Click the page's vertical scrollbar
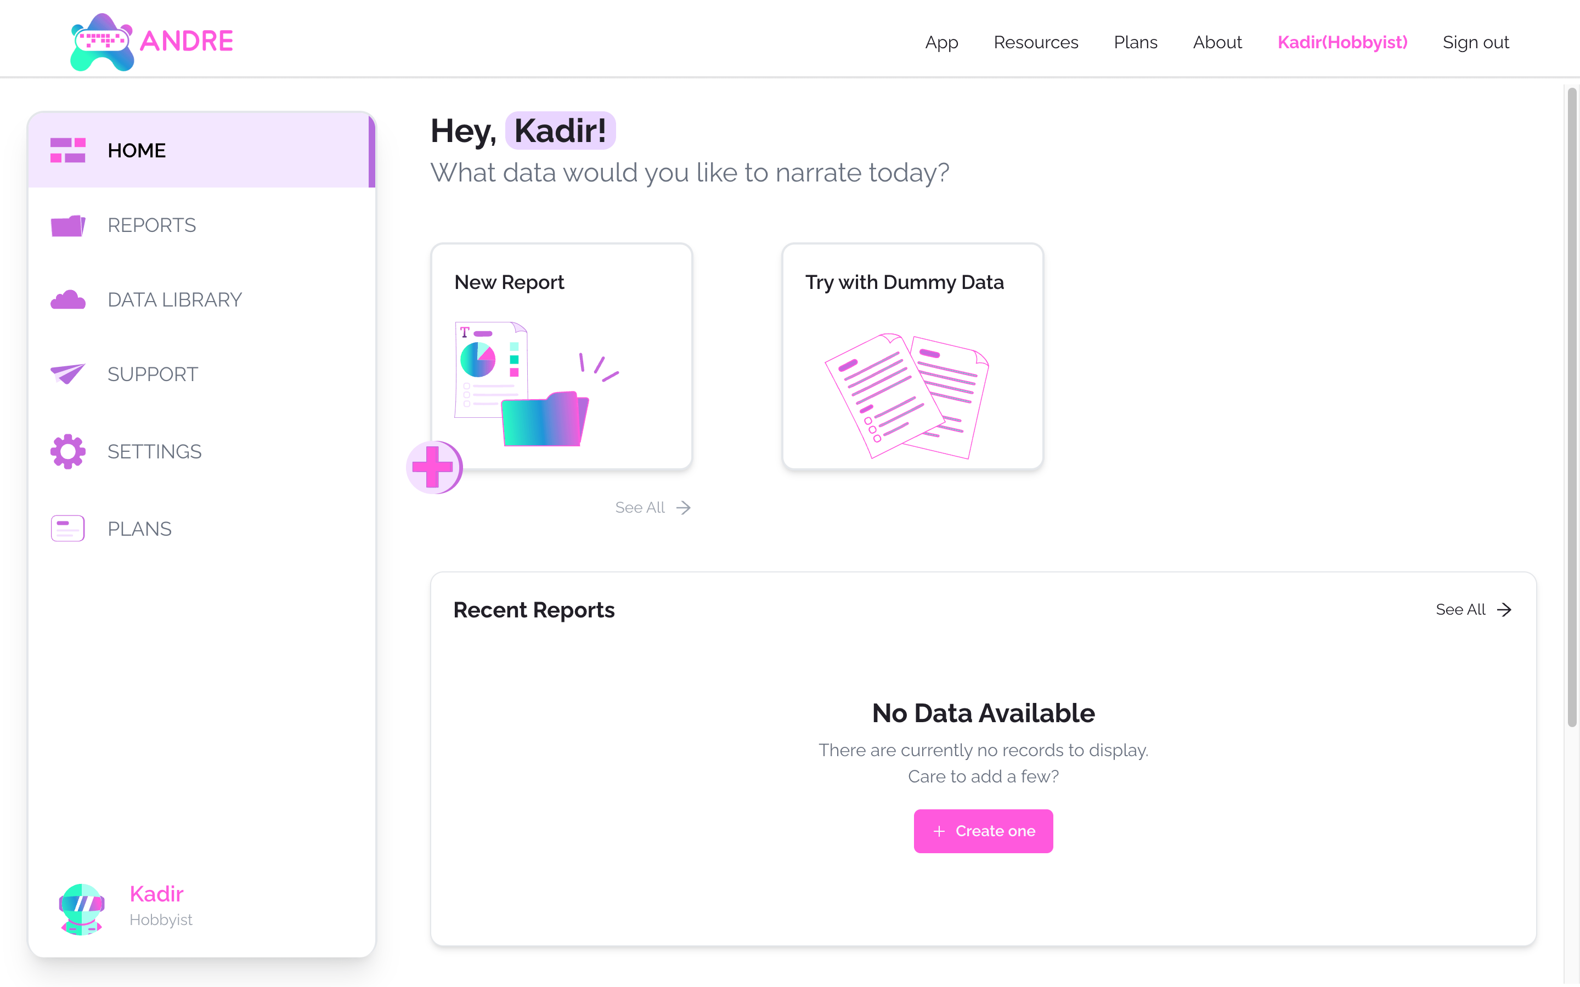This screenshot has height=987, width=1580. (x=1572, y=405)
